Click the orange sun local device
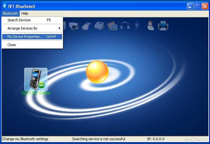 97,72
